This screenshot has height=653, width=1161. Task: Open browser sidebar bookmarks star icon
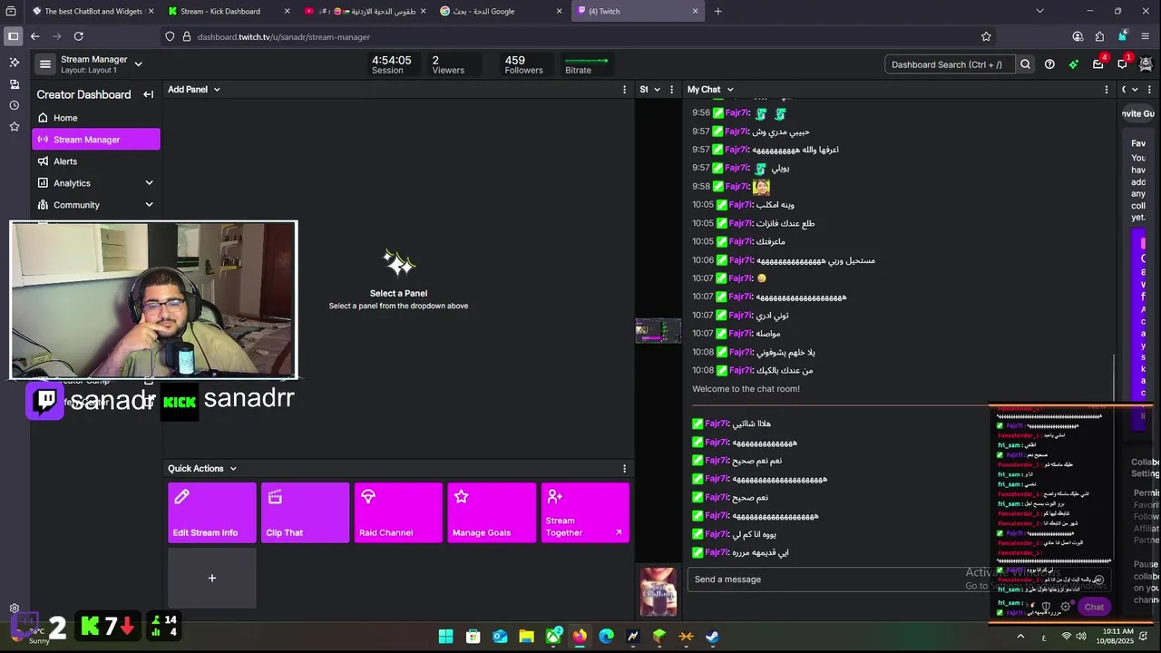pyautogui.click(x=14, y=127)
